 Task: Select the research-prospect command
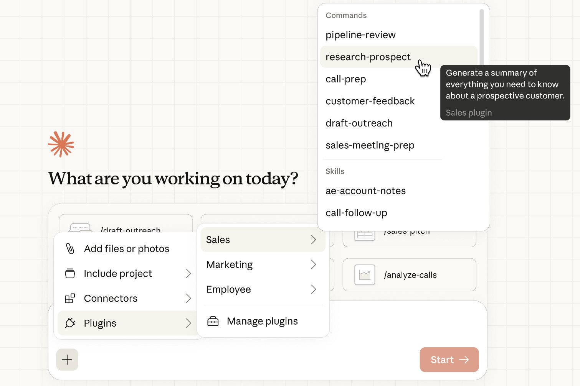tap(368, 57)
